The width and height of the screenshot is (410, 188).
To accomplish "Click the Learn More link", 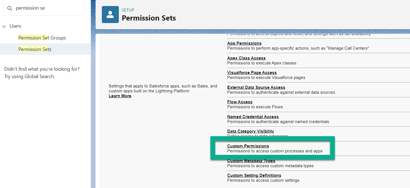I will [x=120, y=96].
